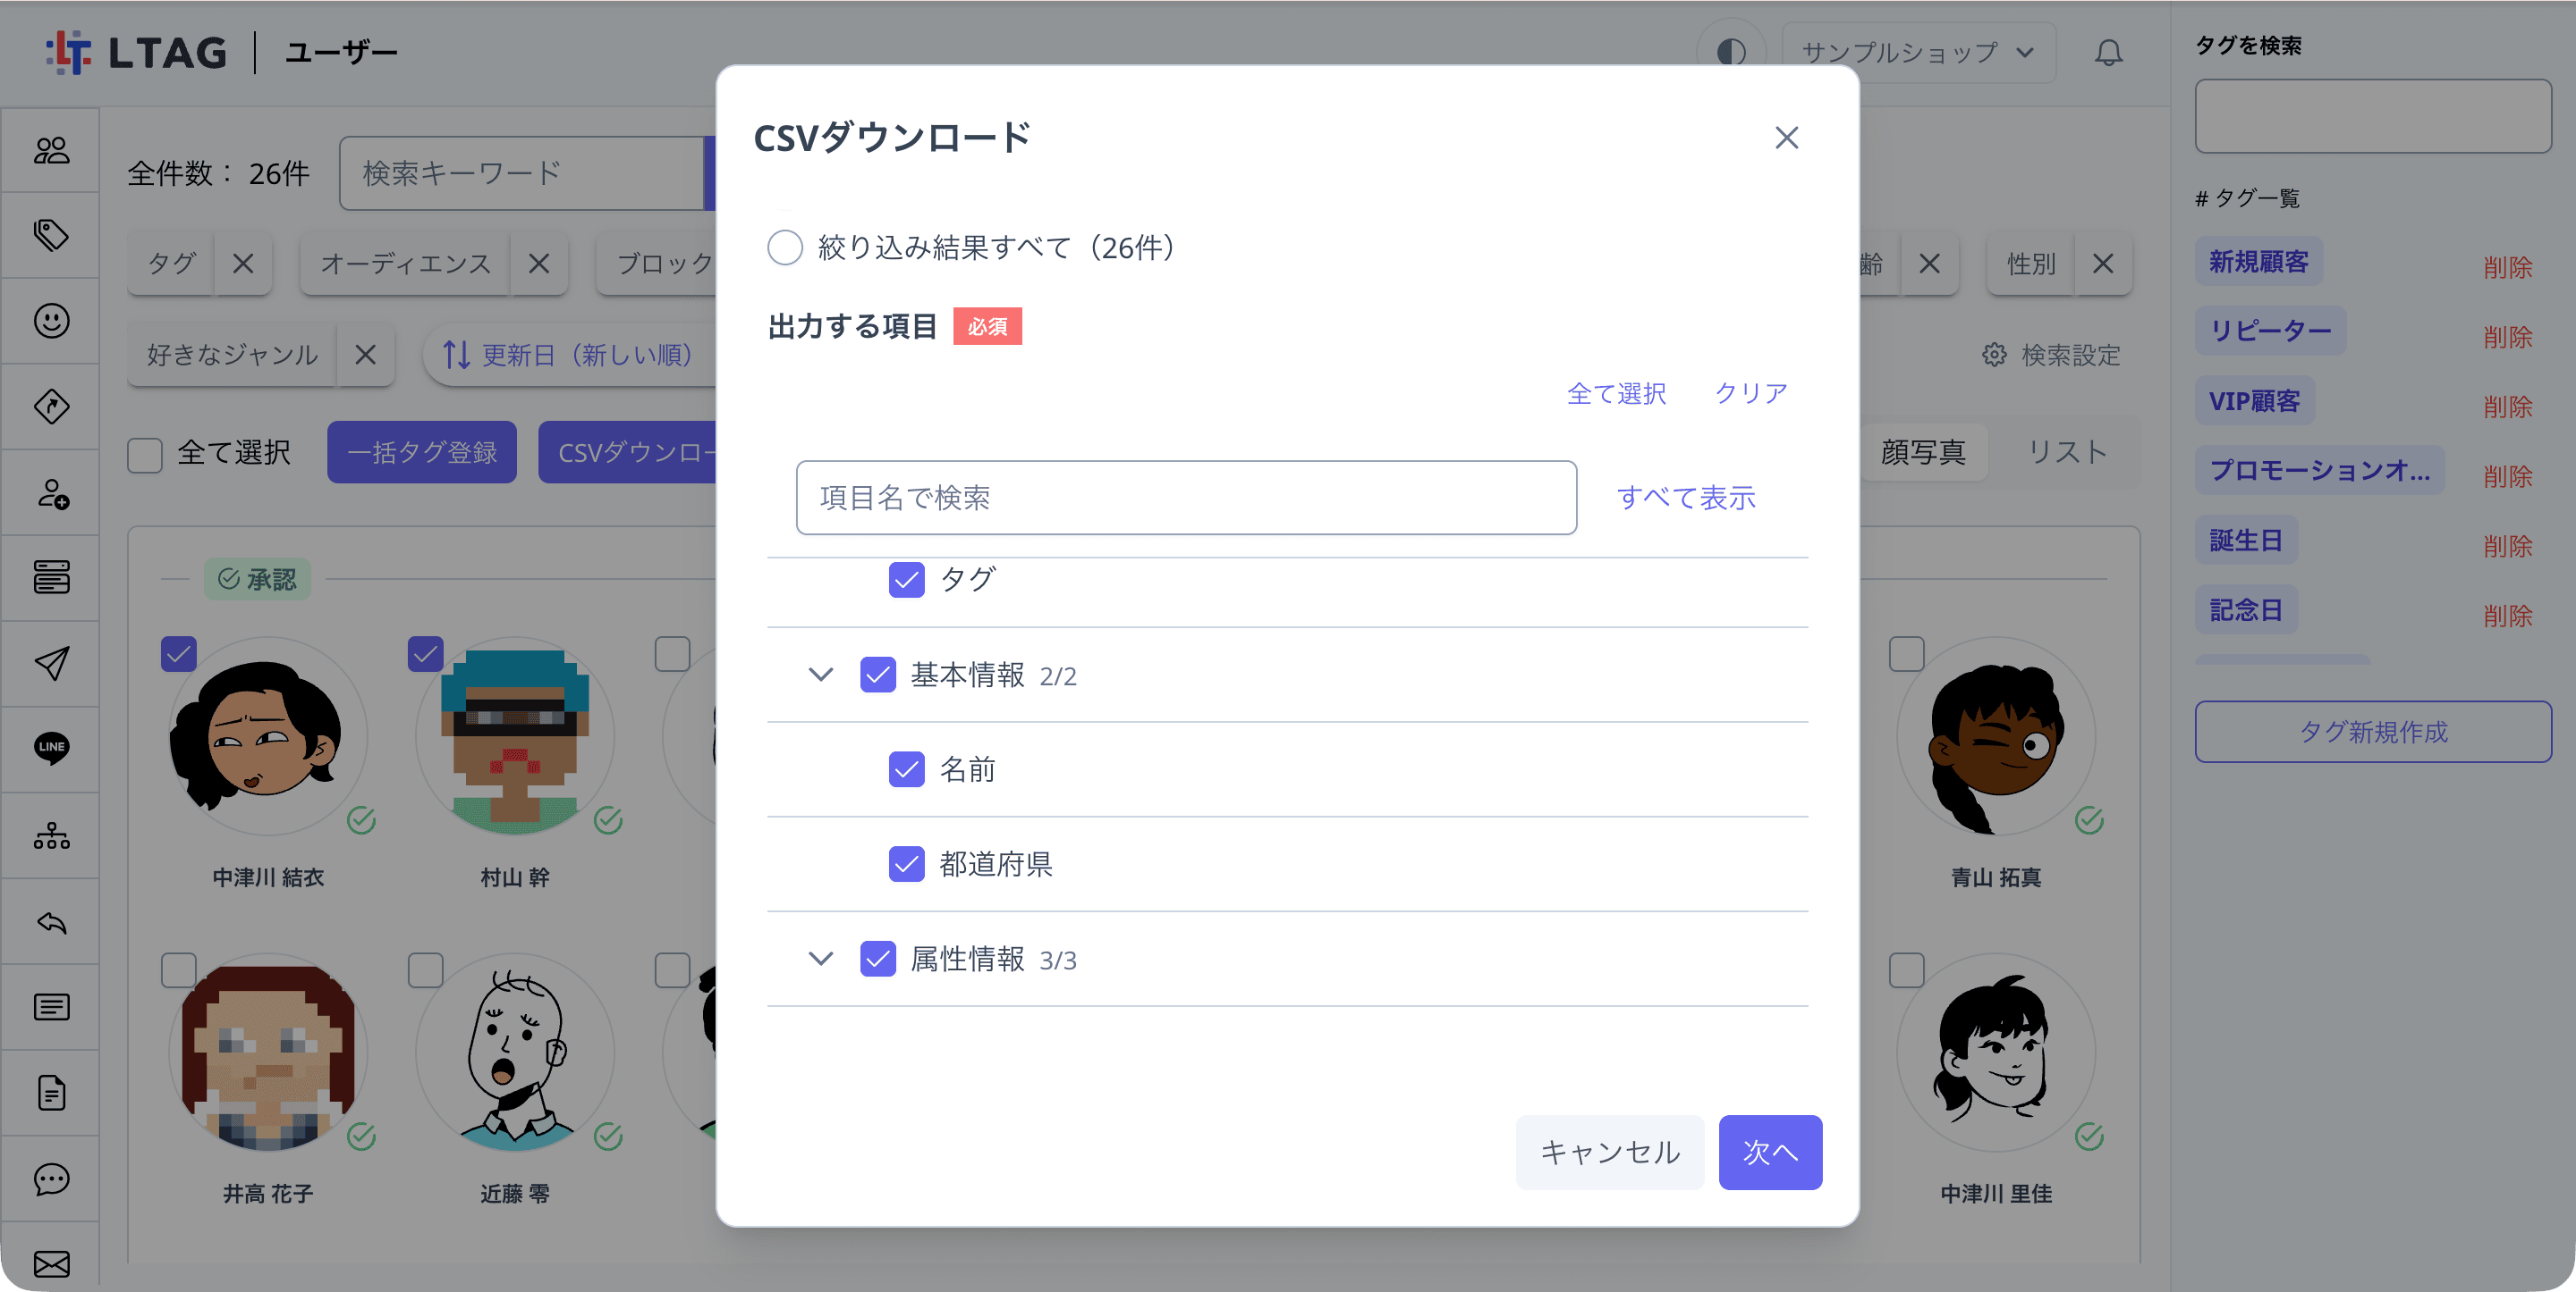Click the 全て選択 link in dialog
Viewport: 2576px width, 1292px height.
(x=1616, y=394)
